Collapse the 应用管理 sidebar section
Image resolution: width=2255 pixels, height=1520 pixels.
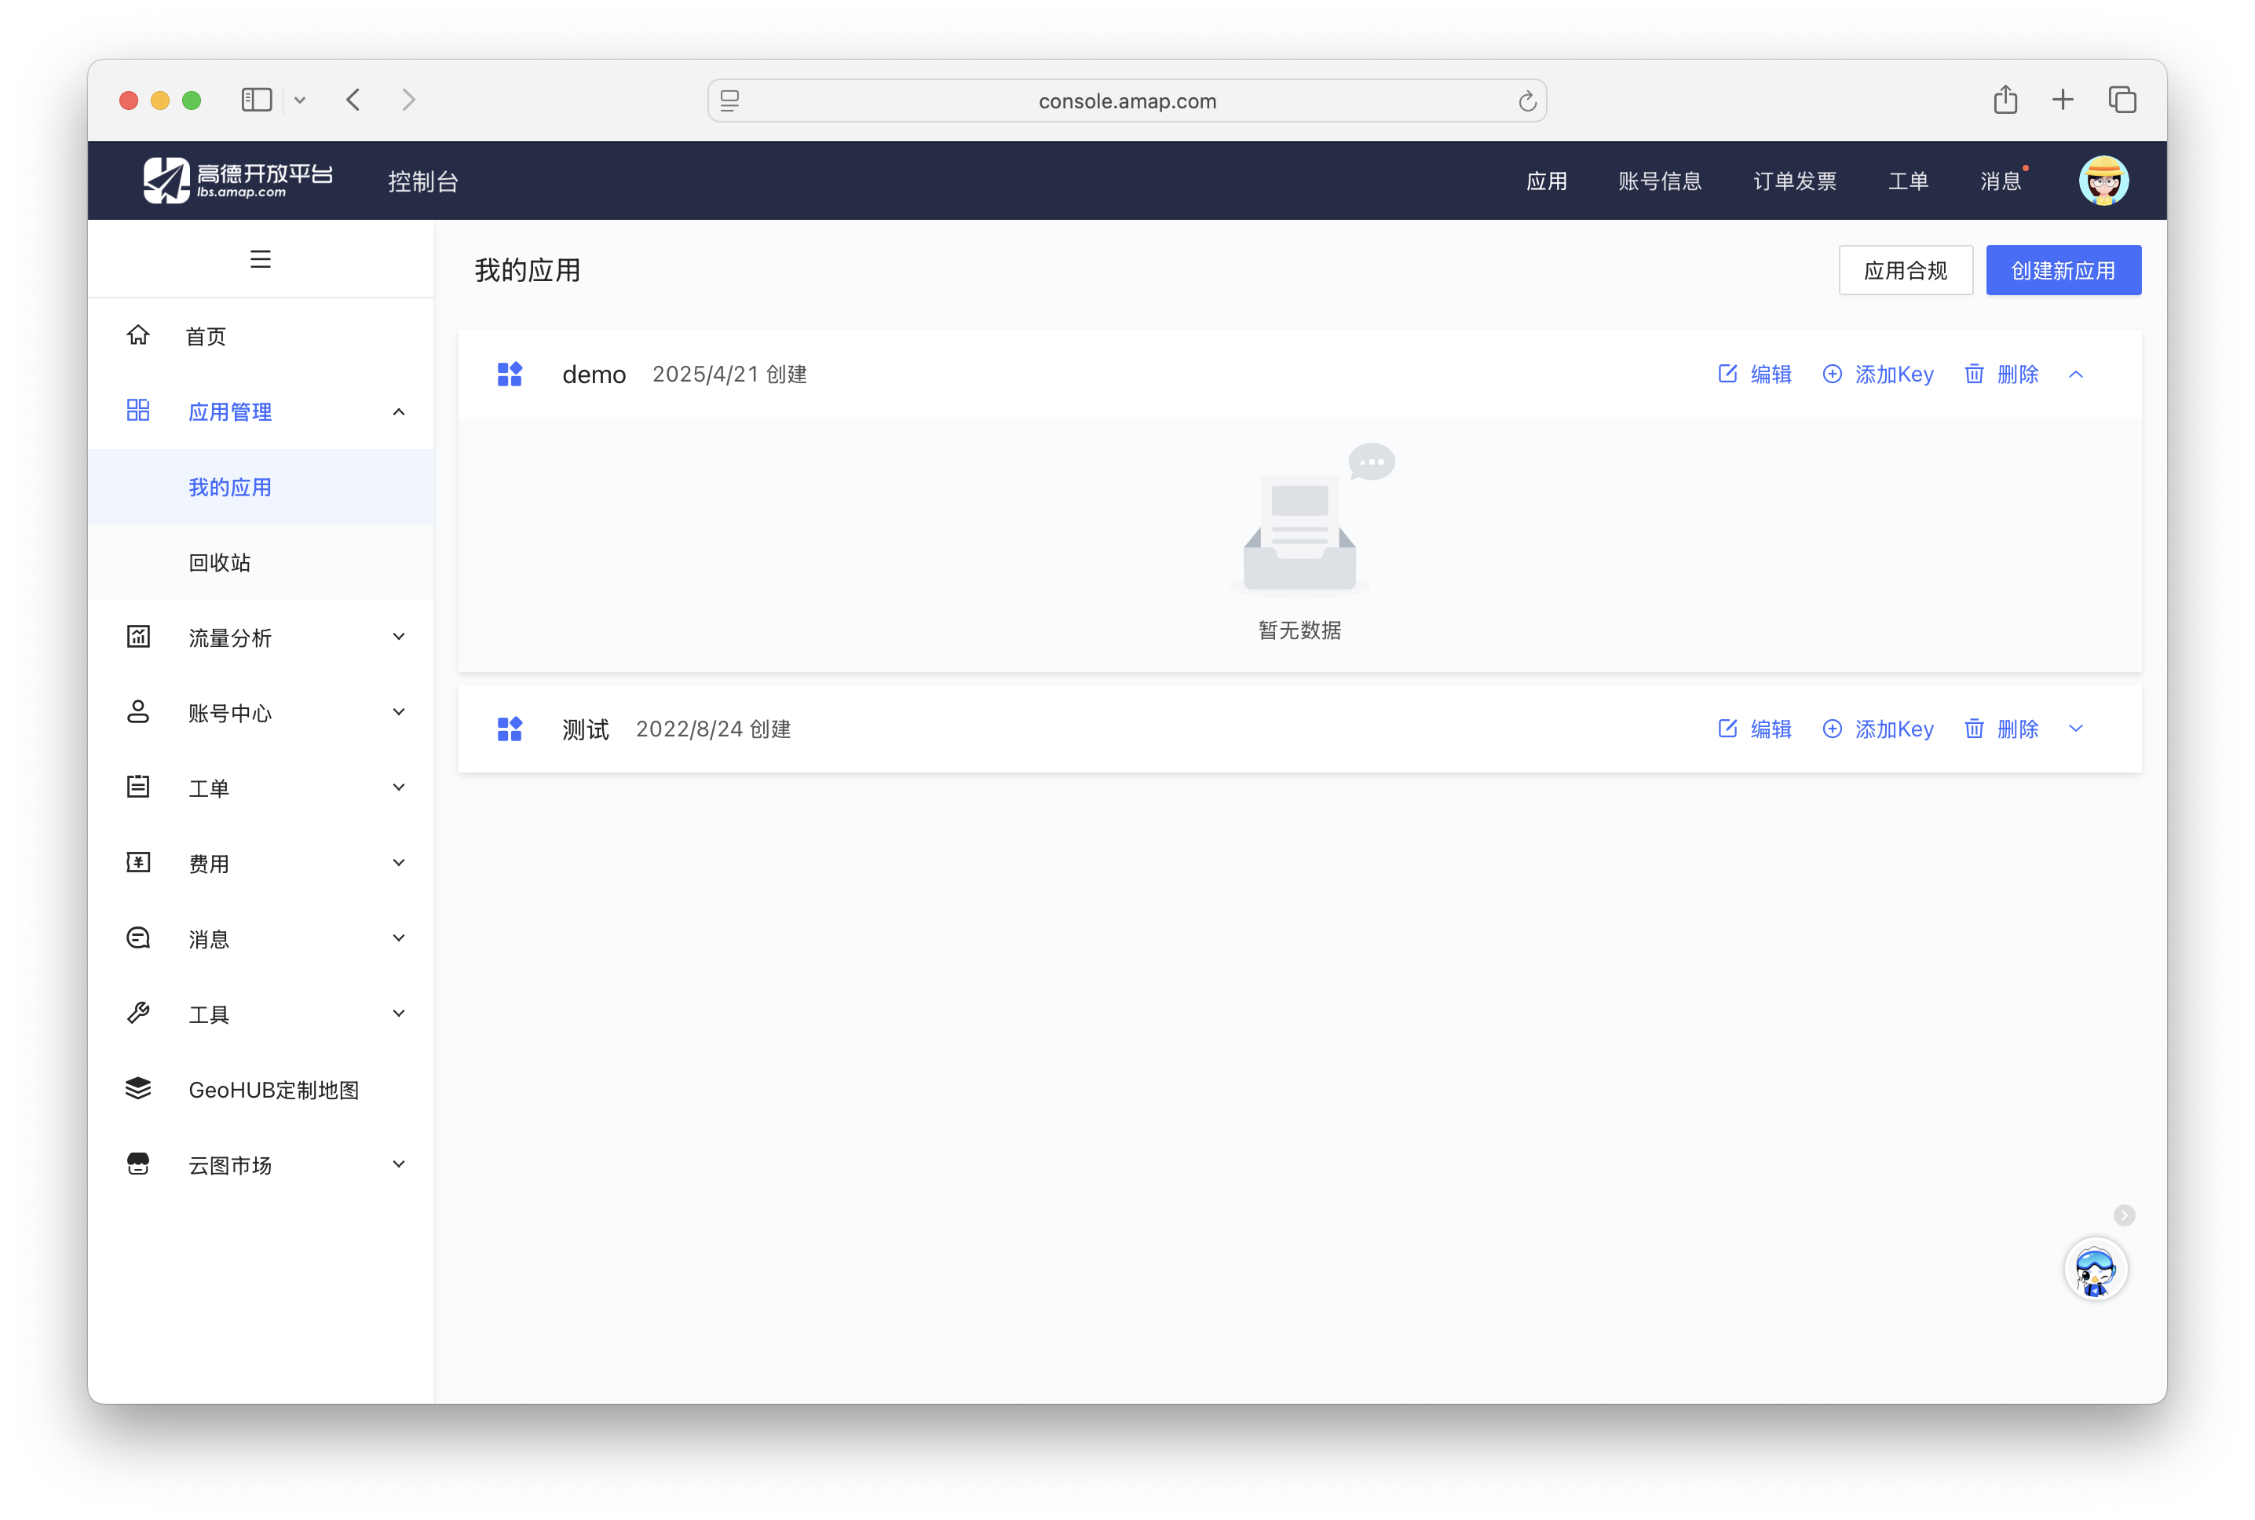point(398,412)
